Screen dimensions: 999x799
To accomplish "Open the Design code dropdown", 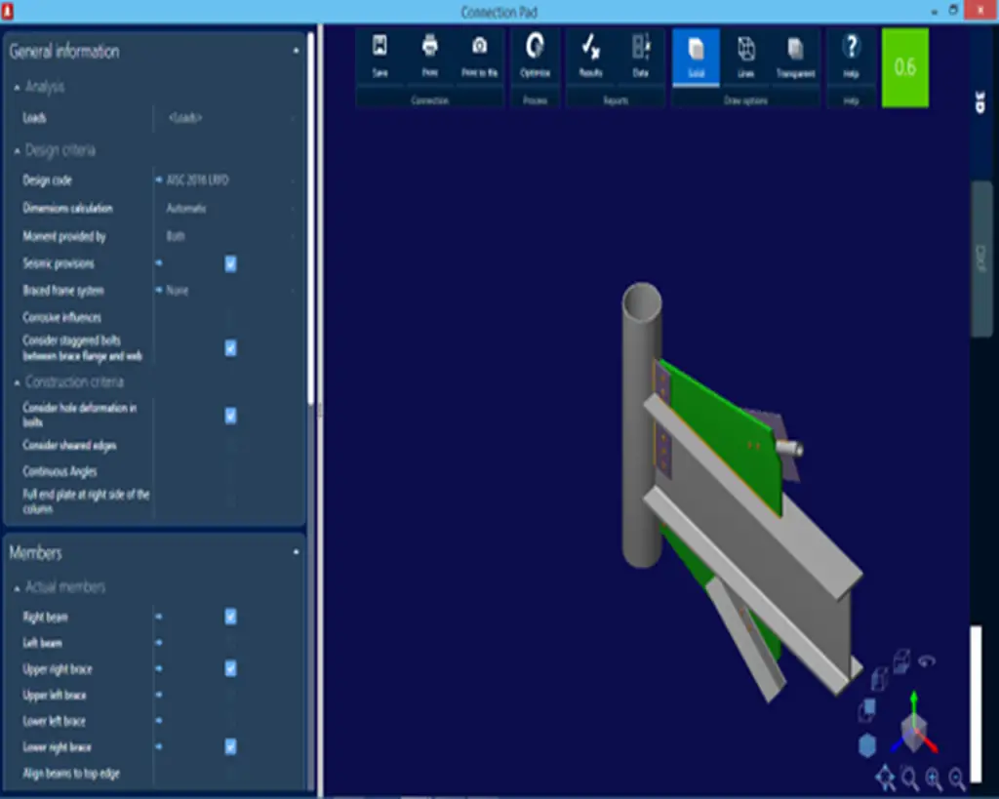I will (x=224, y=180).
